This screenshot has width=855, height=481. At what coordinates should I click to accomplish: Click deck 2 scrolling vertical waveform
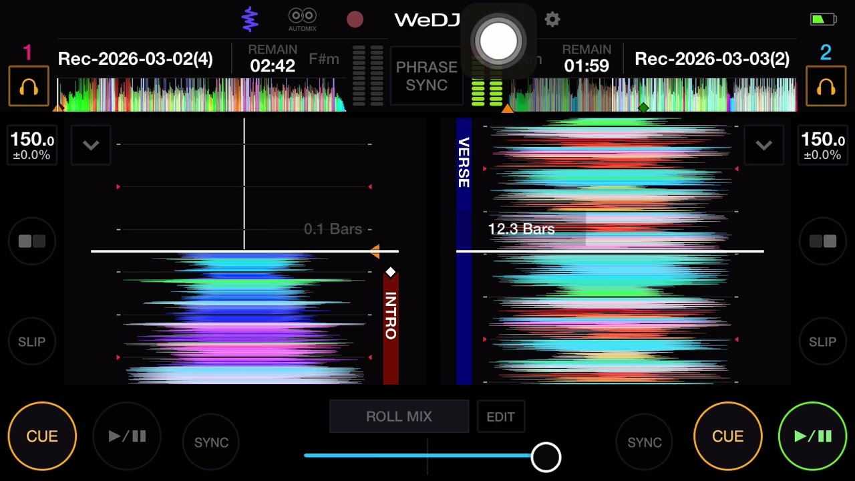click(610, 251)
